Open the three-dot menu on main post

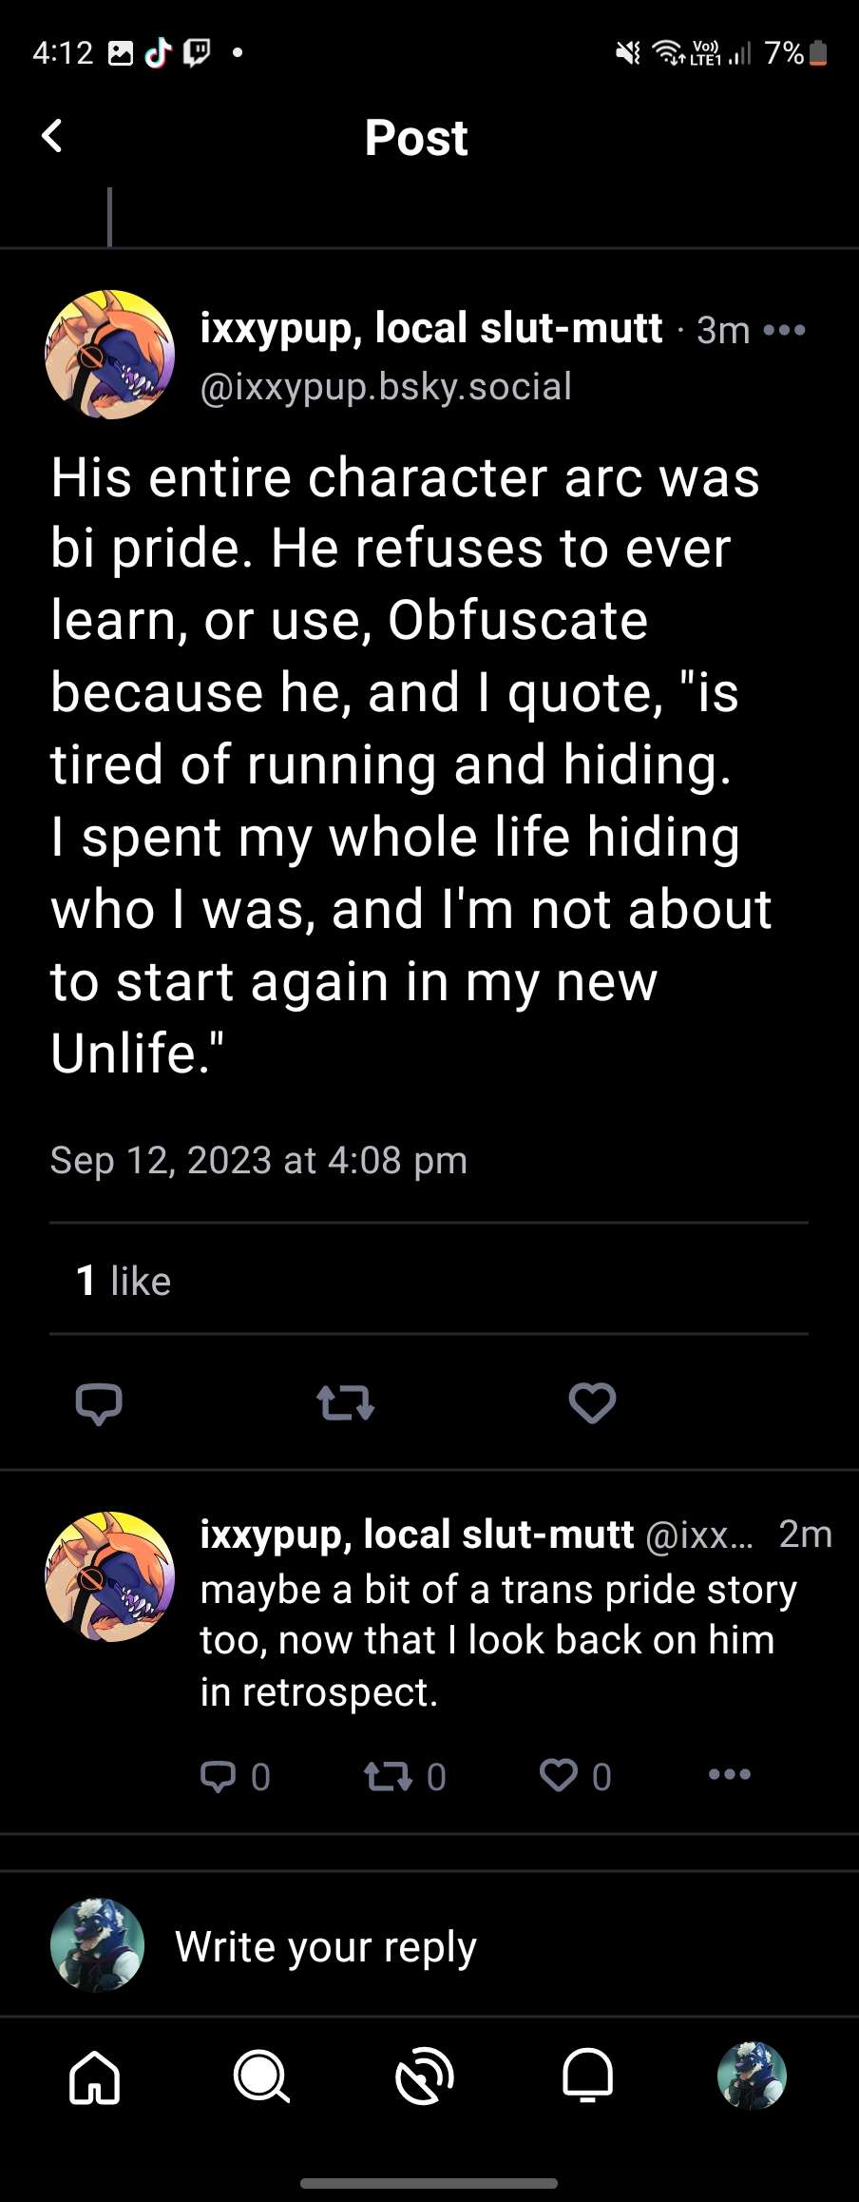point(784,330)
